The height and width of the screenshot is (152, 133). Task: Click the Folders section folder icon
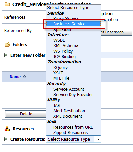7,45
